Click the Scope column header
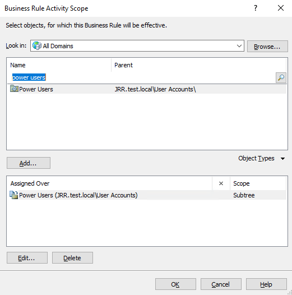 coord(258,183)
